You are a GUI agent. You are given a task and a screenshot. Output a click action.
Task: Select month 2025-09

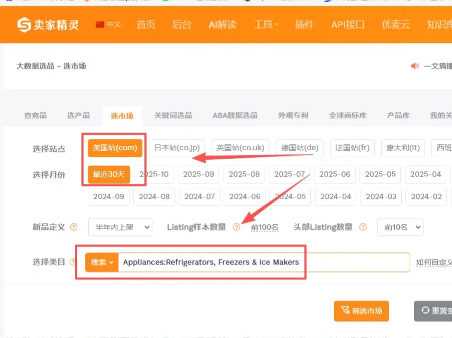[x=199, y=174]
